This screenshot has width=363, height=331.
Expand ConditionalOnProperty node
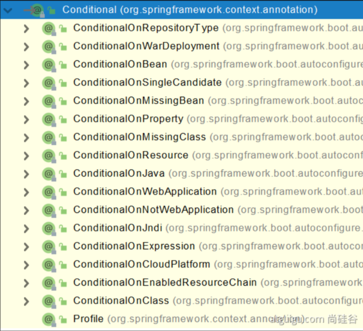coord(26,120)
